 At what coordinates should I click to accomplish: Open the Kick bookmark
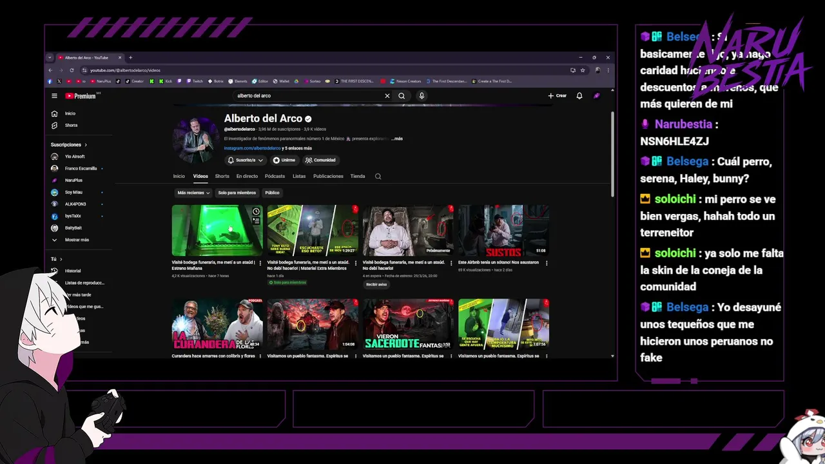[165, 81]
